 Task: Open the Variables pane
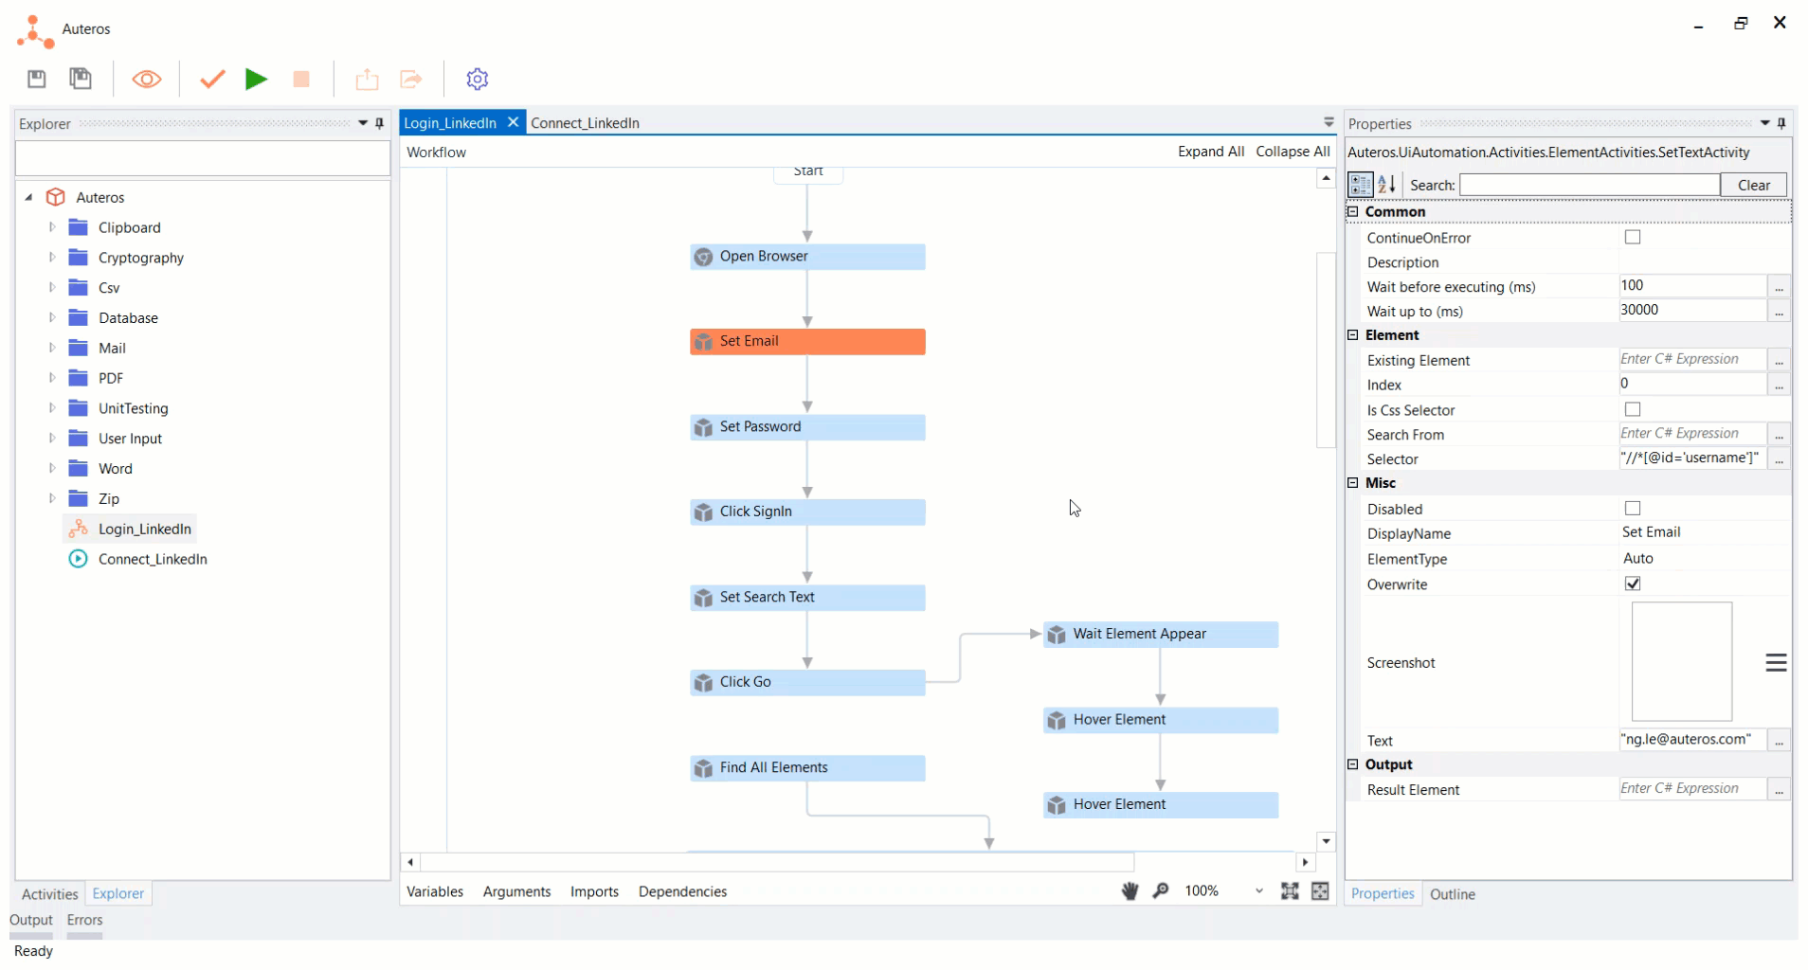(435, 891)
